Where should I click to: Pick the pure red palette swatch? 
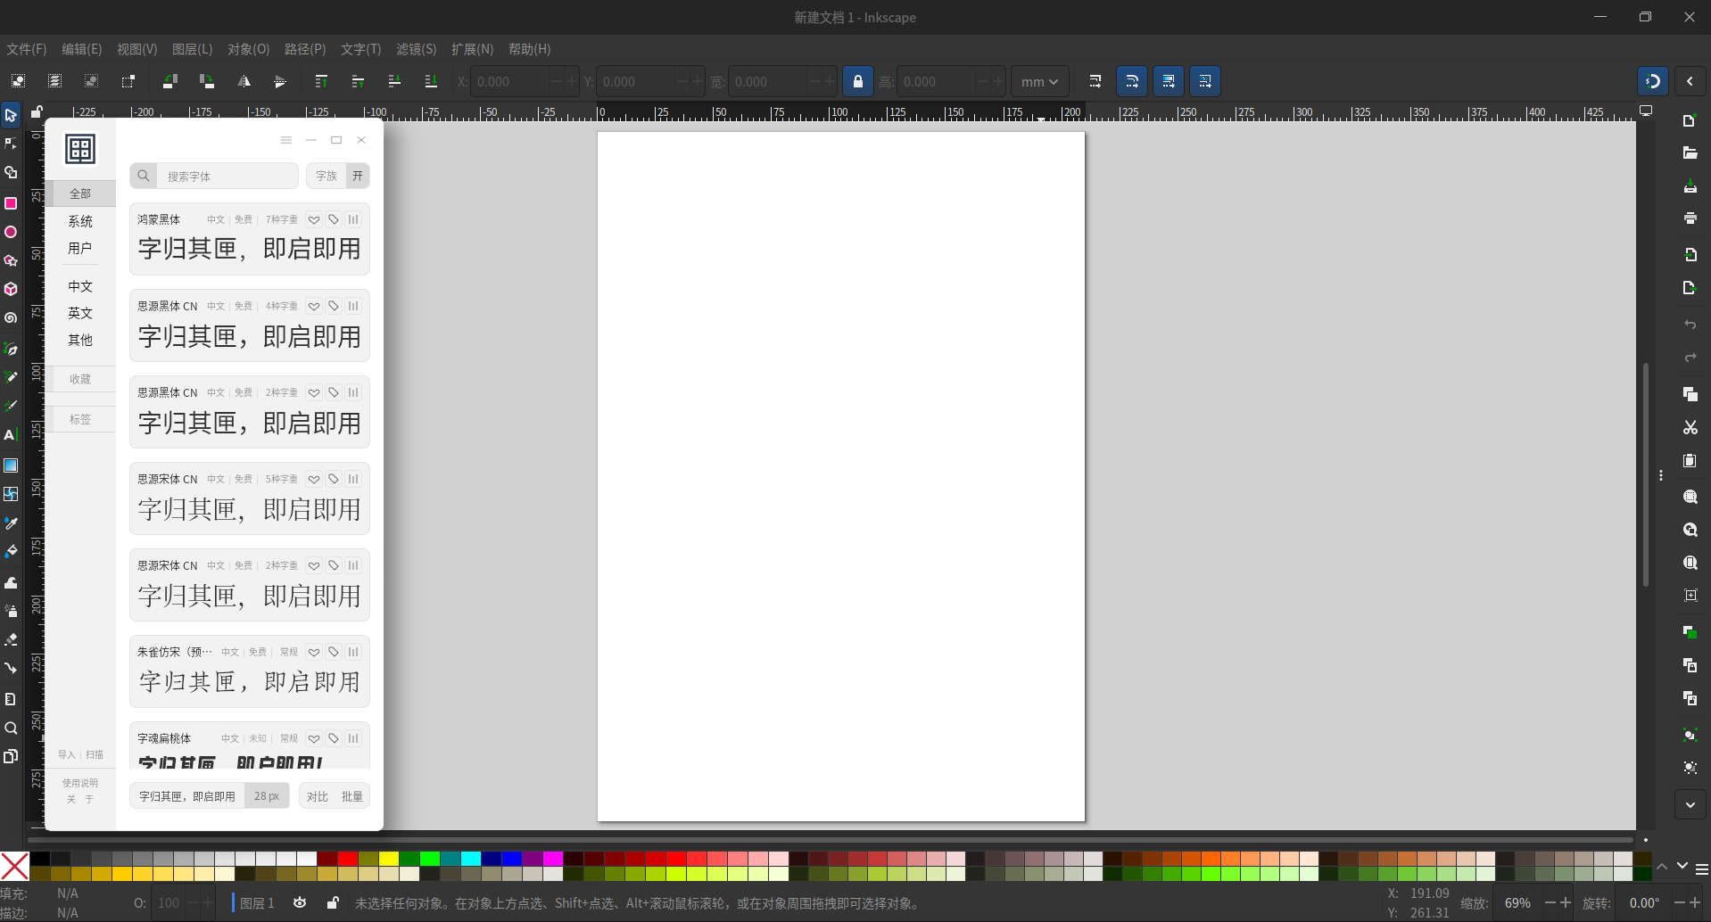tap(348, 859)
